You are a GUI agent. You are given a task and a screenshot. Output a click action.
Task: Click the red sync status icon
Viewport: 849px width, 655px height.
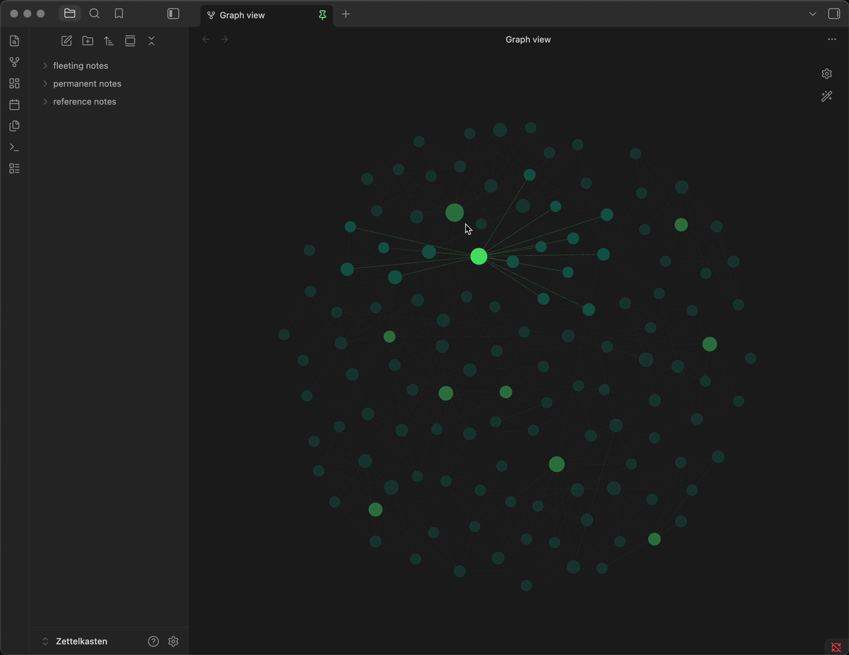click(x=836, y=647)
